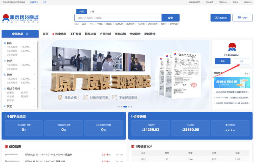Click the 明泰现货商城 logo
This screenshot has height=162, width=254.
coord(20,18)
